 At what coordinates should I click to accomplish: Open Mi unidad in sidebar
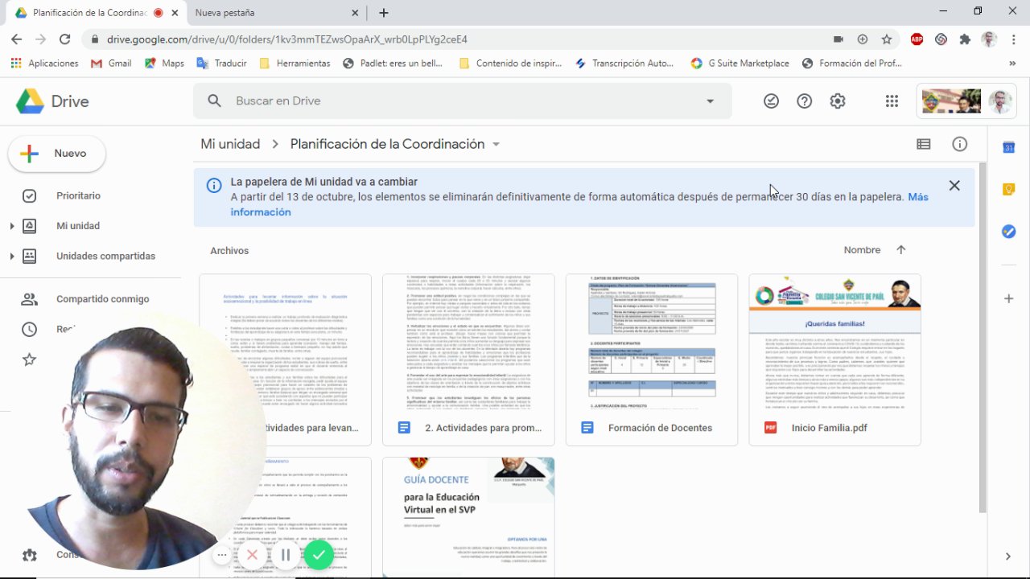78,226
